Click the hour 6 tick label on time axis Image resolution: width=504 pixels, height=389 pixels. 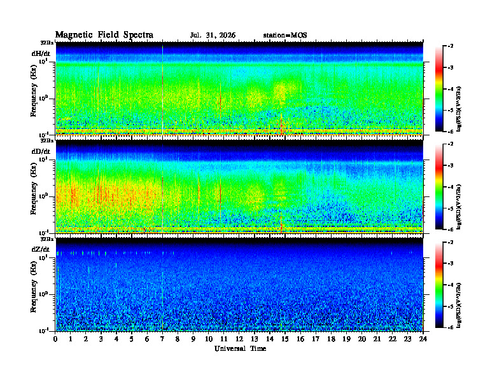pyautogui.click(x=147, y=339)
